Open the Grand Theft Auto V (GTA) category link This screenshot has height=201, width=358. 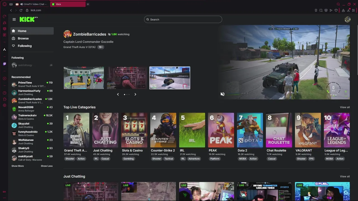pos(79,47)
